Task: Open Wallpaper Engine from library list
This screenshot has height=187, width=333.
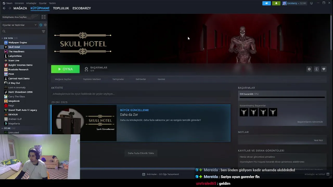Action: [17, 43]
